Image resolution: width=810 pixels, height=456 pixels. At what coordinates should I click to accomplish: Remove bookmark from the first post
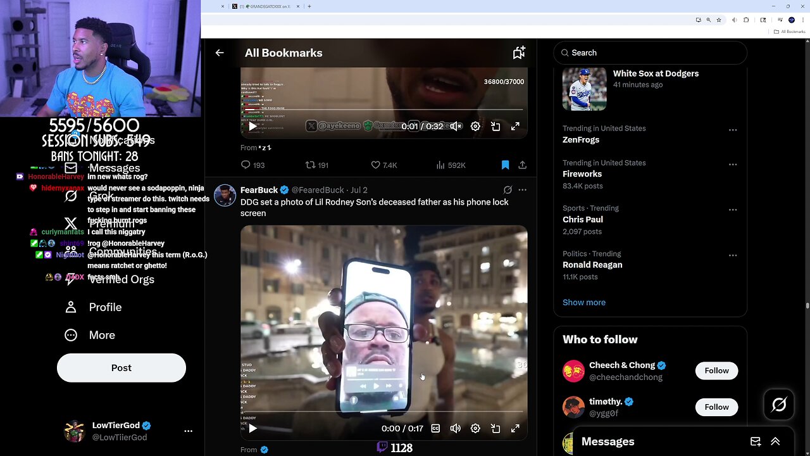(505, 165)
